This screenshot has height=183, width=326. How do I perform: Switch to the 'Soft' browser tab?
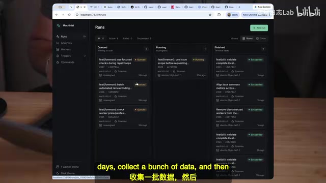pos(122,7)
